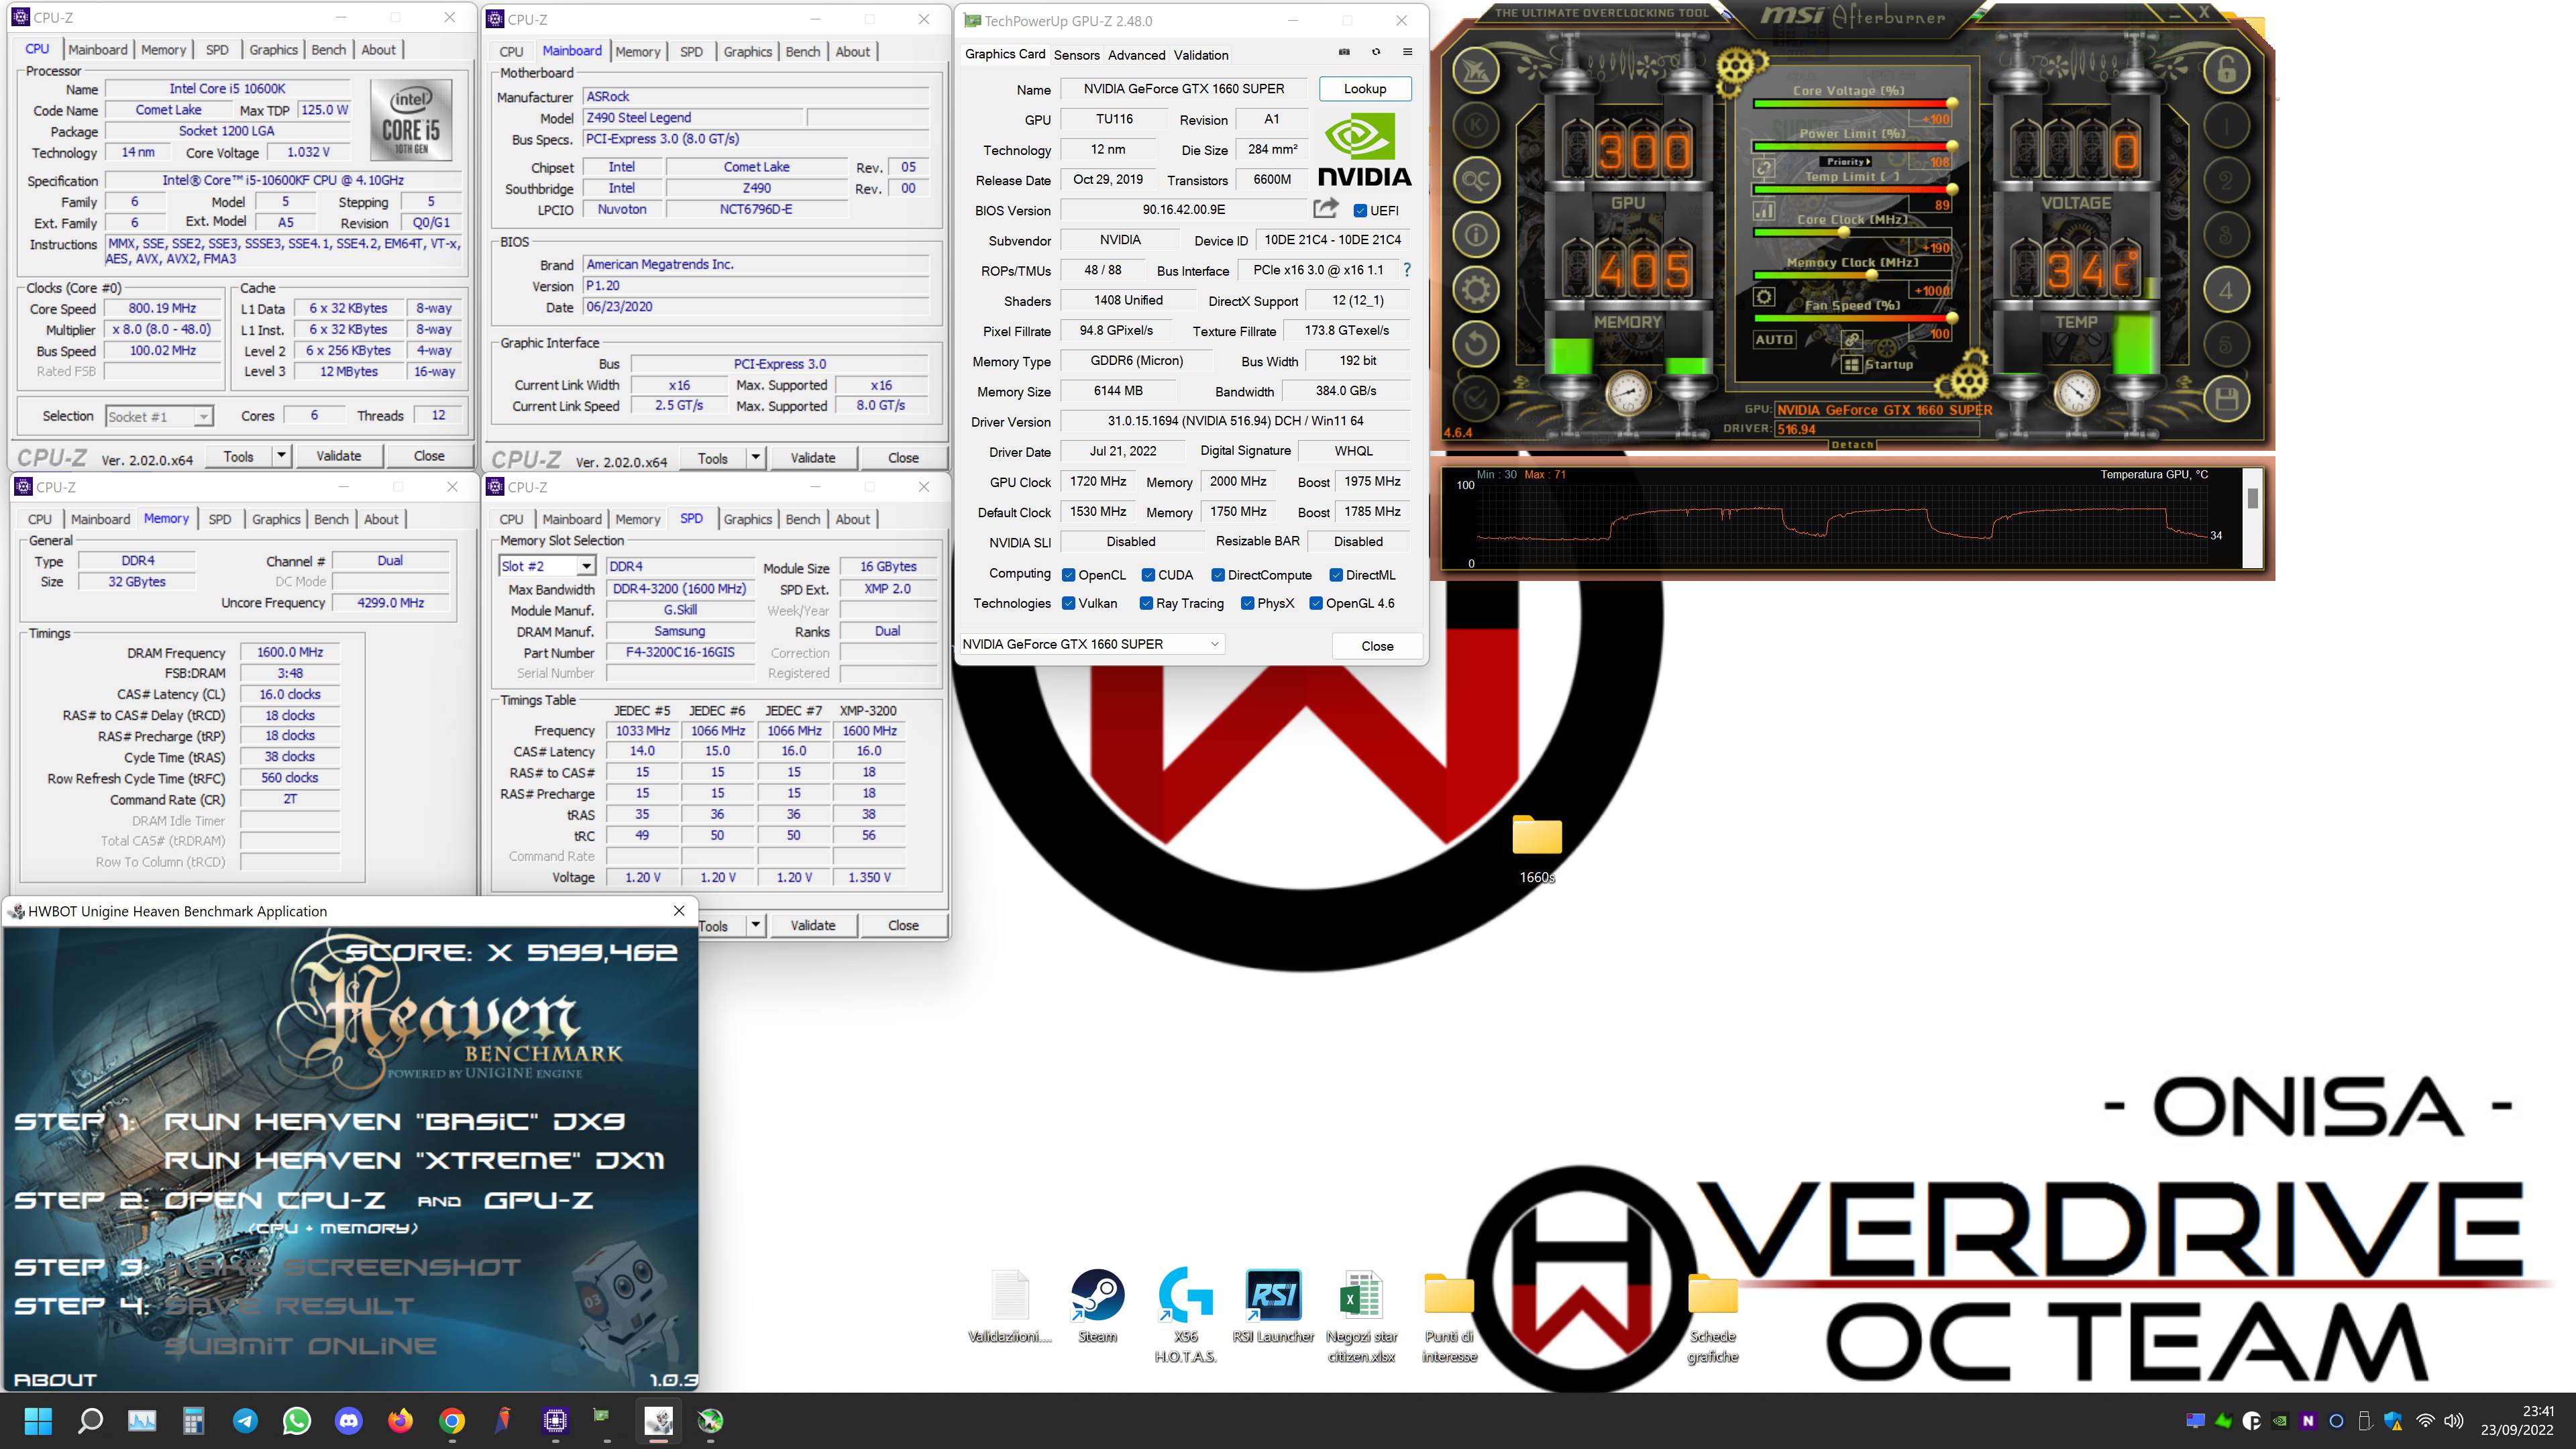
Task: Toggle the CUDA checkbox
Action: [1148, 575]
